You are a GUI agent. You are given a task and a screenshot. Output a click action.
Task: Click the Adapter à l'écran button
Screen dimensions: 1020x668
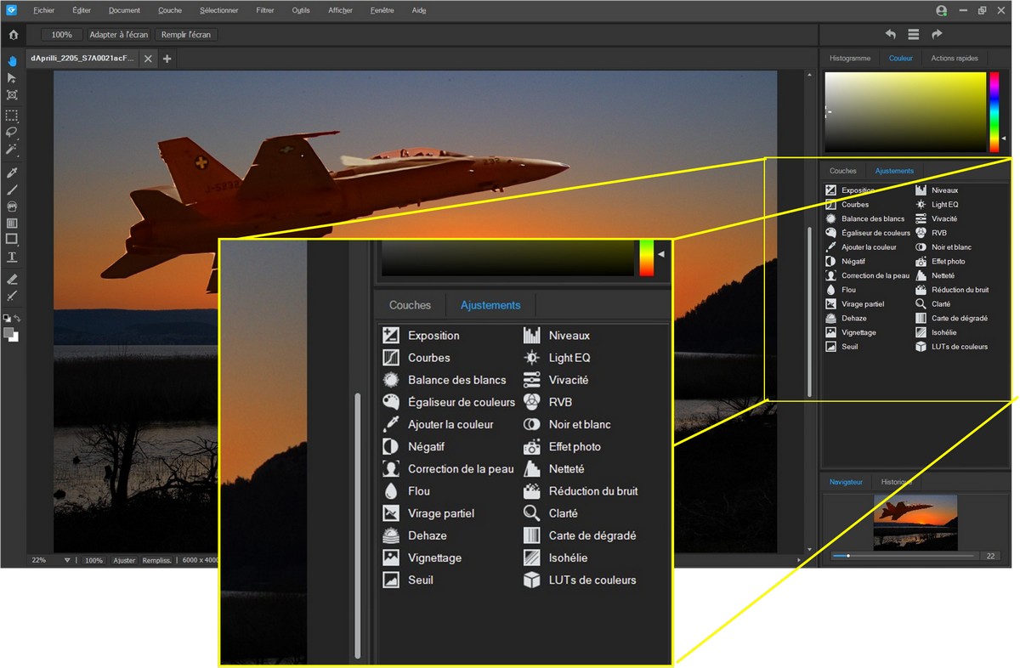click(x=119, y=35)
